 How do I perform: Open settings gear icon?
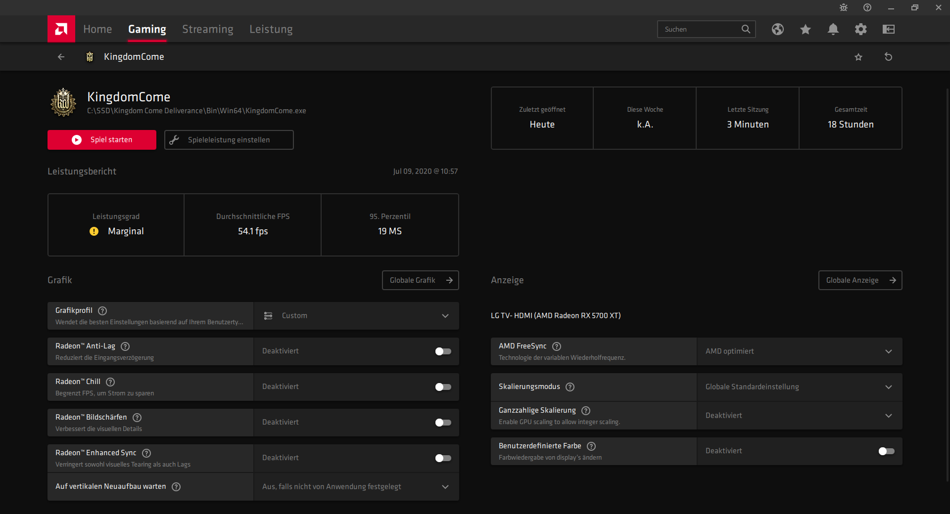coord(861,29)
